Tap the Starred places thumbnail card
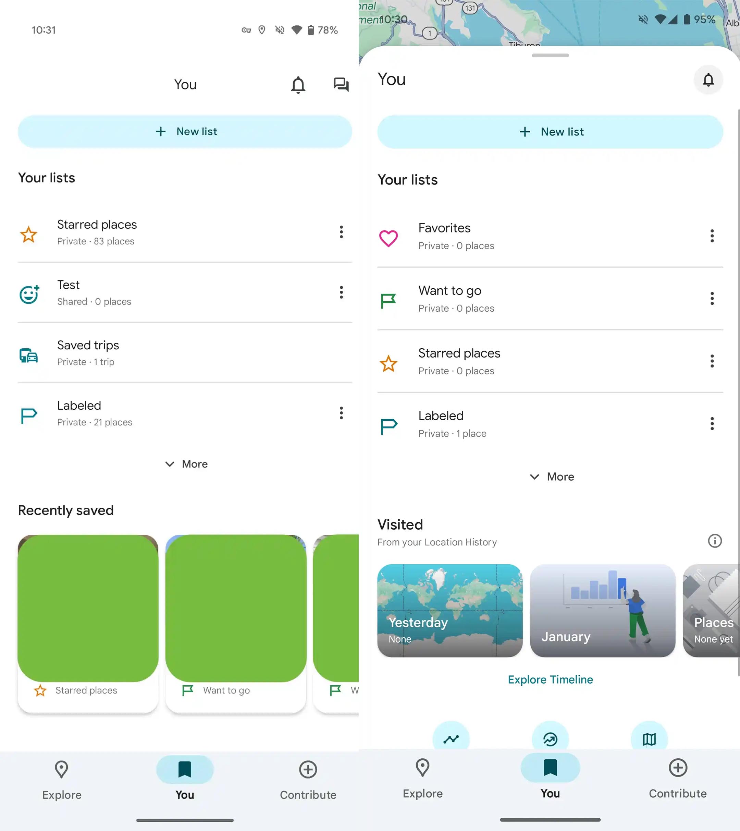740x831 pixels. coord(88,622)
